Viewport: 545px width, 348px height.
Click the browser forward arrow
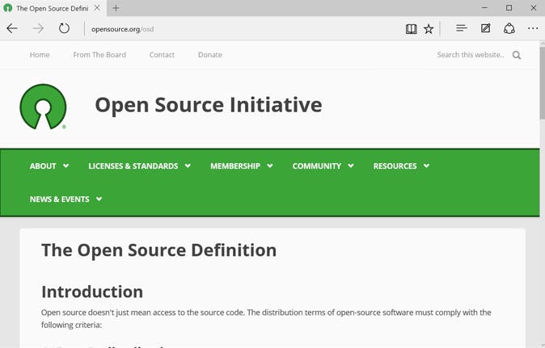(x=38, y=28)
